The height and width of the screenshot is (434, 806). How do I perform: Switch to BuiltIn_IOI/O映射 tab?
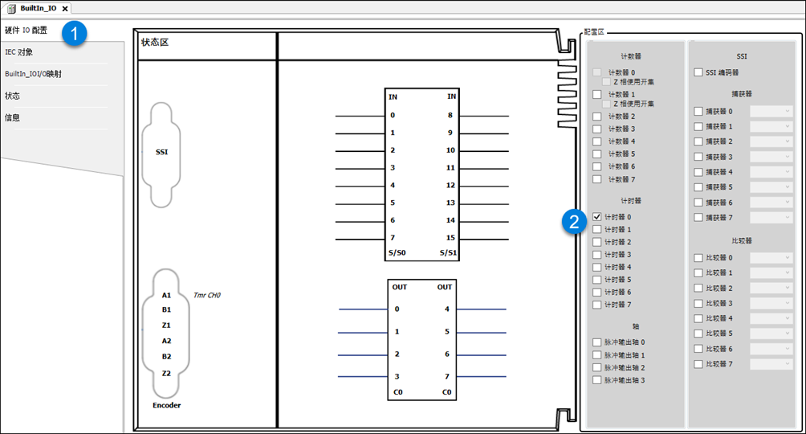(33, 74)
